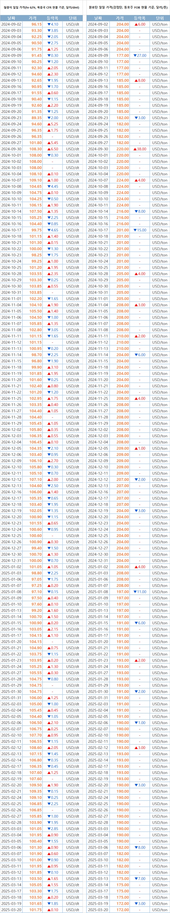The image size is (170, 913).
Task: Select the 날짜 header in iron ore table
Action: [x=11, y=18]
